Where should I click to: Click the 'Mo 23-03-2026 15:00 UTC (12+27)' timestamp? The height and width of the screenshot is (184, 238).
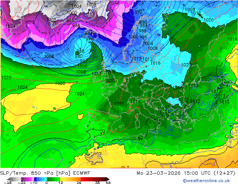click(x=186, y=173)
